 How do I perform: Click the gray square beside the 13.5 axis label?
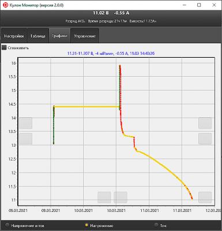(x=26, y=139)
